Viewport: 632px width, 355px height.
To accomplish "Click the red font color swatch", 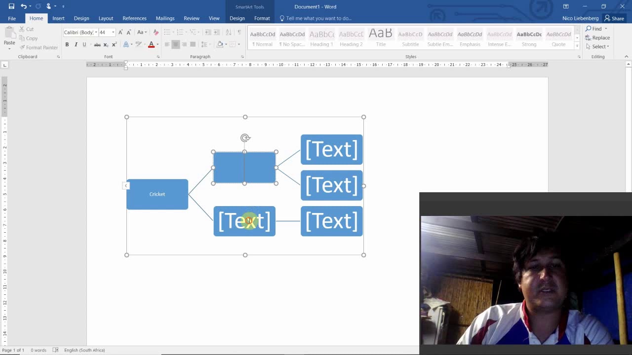I will click(152, 44).
